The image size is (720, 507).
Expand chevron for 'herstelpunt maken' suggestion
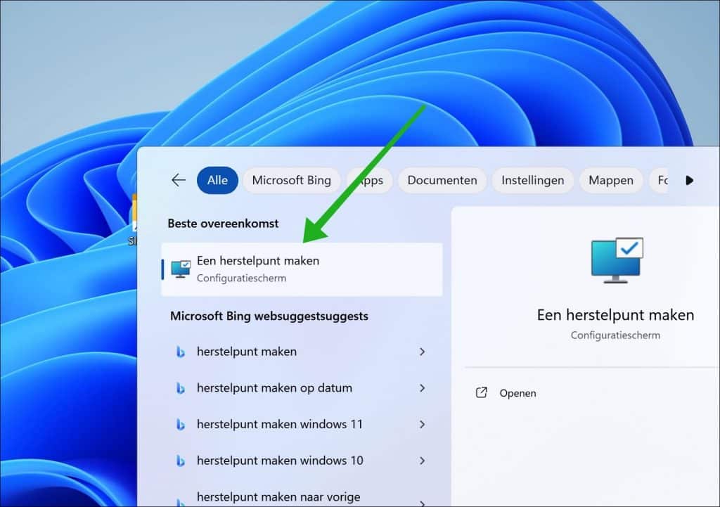pyautogui.click(x=422, y=352)
